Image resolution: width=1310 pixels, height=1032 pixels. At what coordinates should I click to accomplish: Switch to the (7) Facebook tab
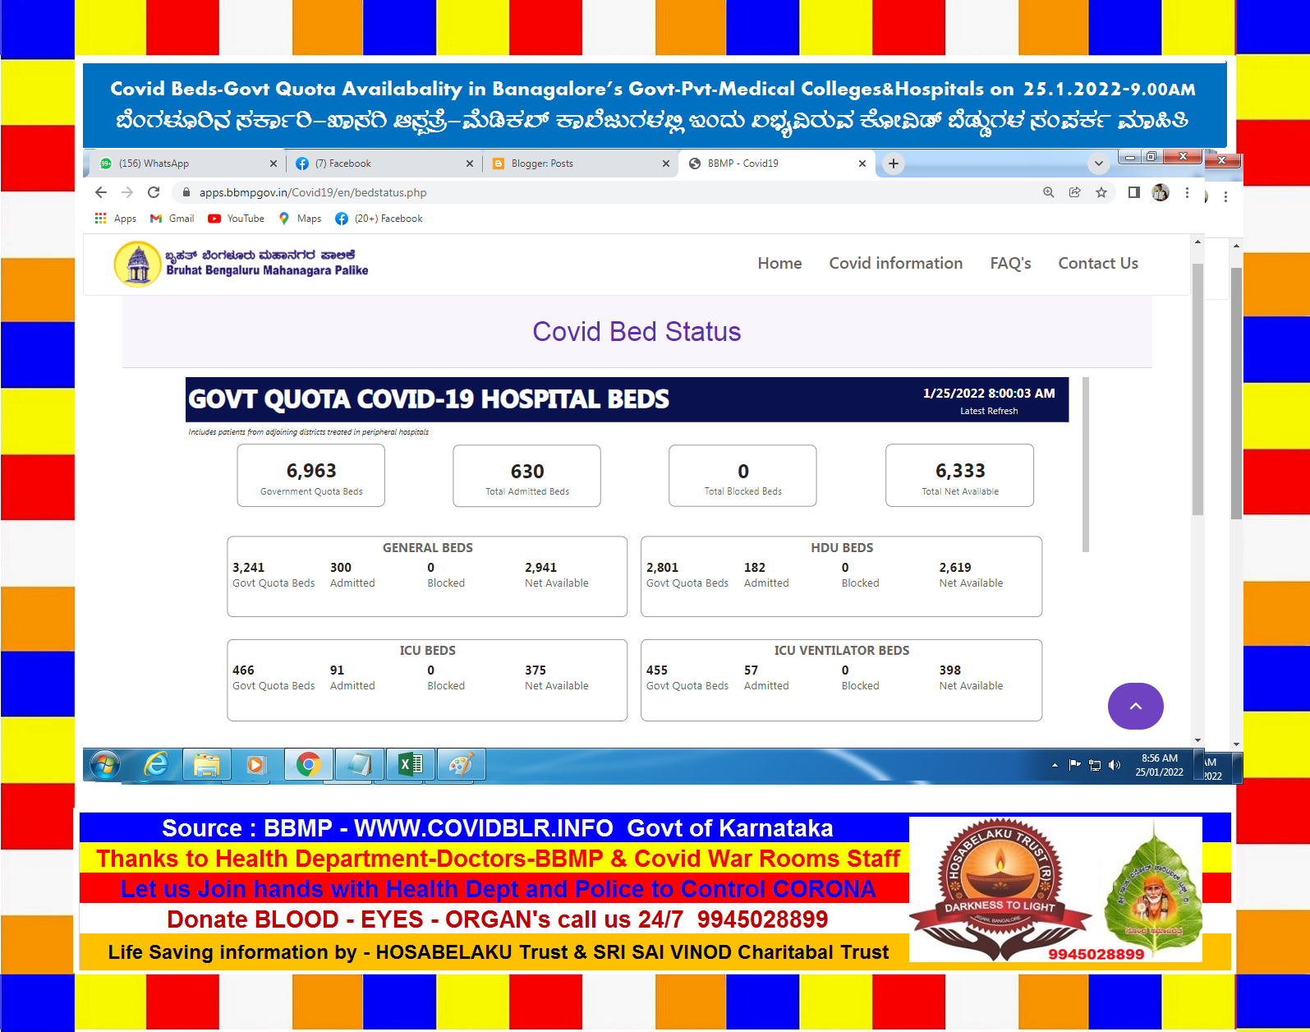point(384,164)
